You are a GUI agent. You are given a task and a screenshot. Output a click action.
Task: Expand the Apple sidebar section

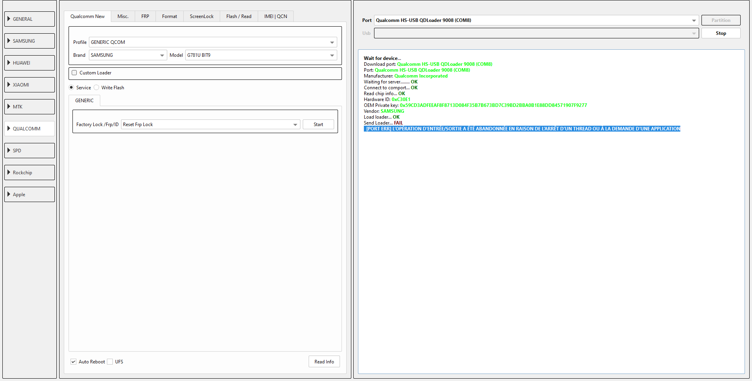(29, 195)
